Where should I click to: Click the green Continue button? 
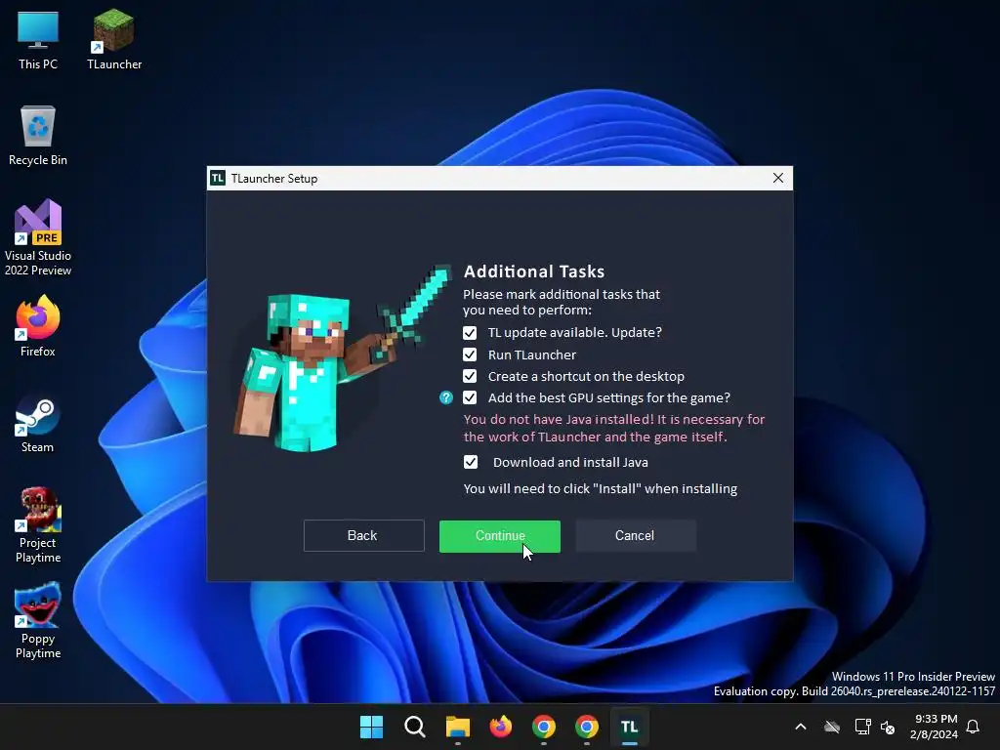click(499, 536)
